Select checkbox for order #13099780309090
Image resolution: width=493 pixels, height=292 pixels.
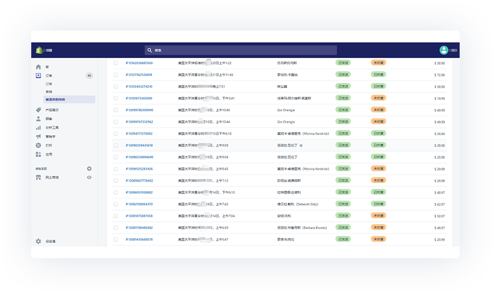point(116,110)
